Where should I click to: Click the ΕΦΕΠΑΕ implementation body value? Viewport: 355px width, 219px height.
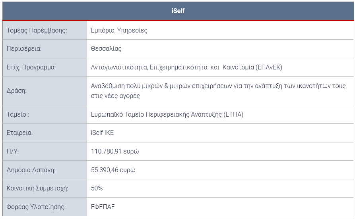[x=103, y=207]
